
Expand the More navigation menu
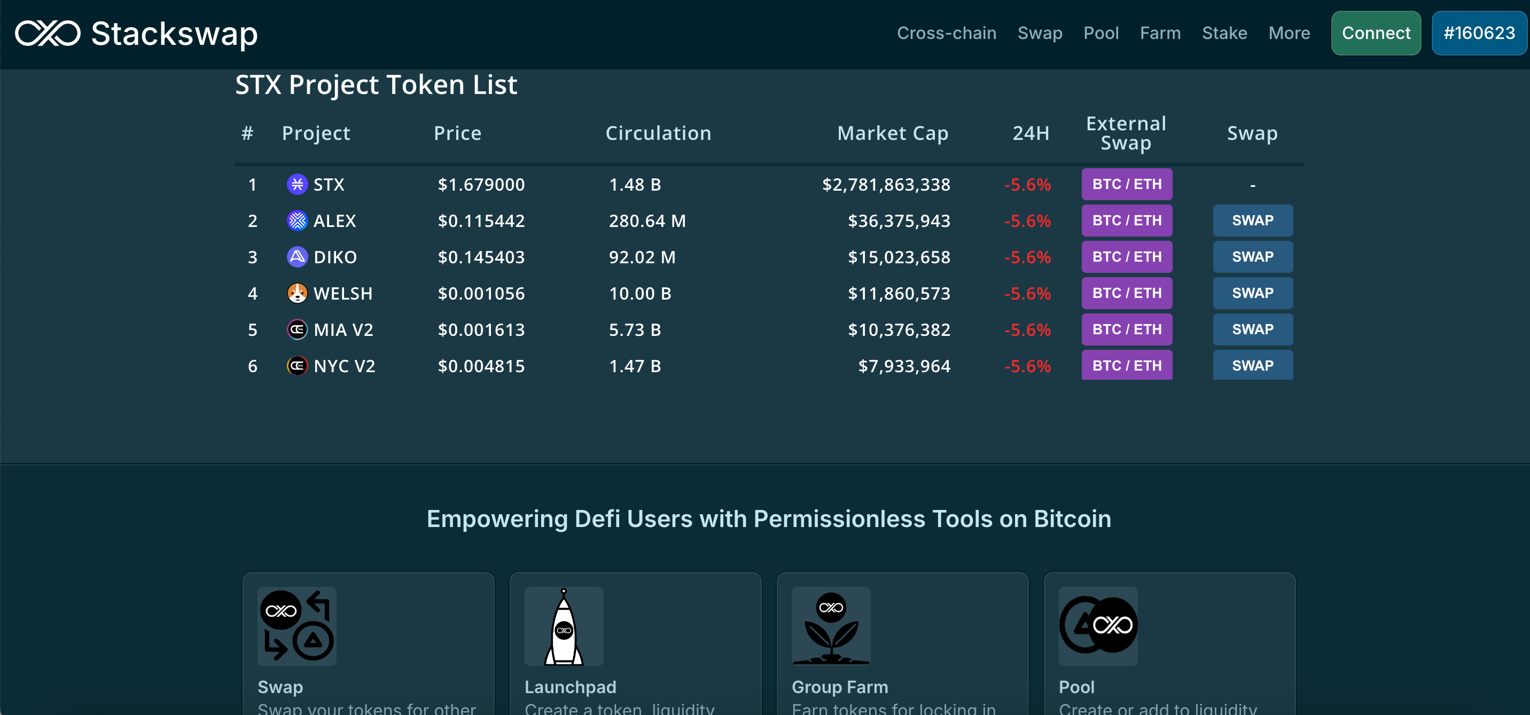(1289, 33)
